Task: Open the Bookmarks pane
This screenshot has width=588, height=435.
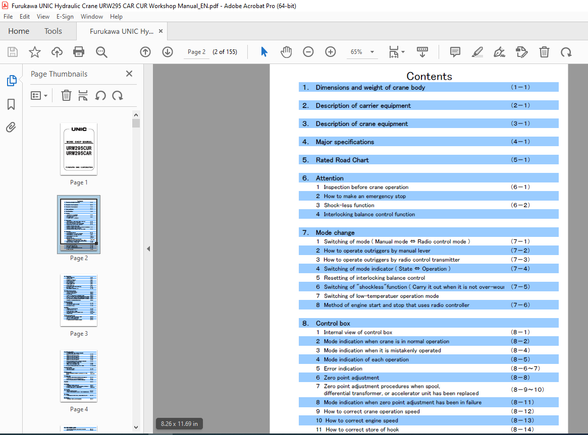Action: pos(11,104)
